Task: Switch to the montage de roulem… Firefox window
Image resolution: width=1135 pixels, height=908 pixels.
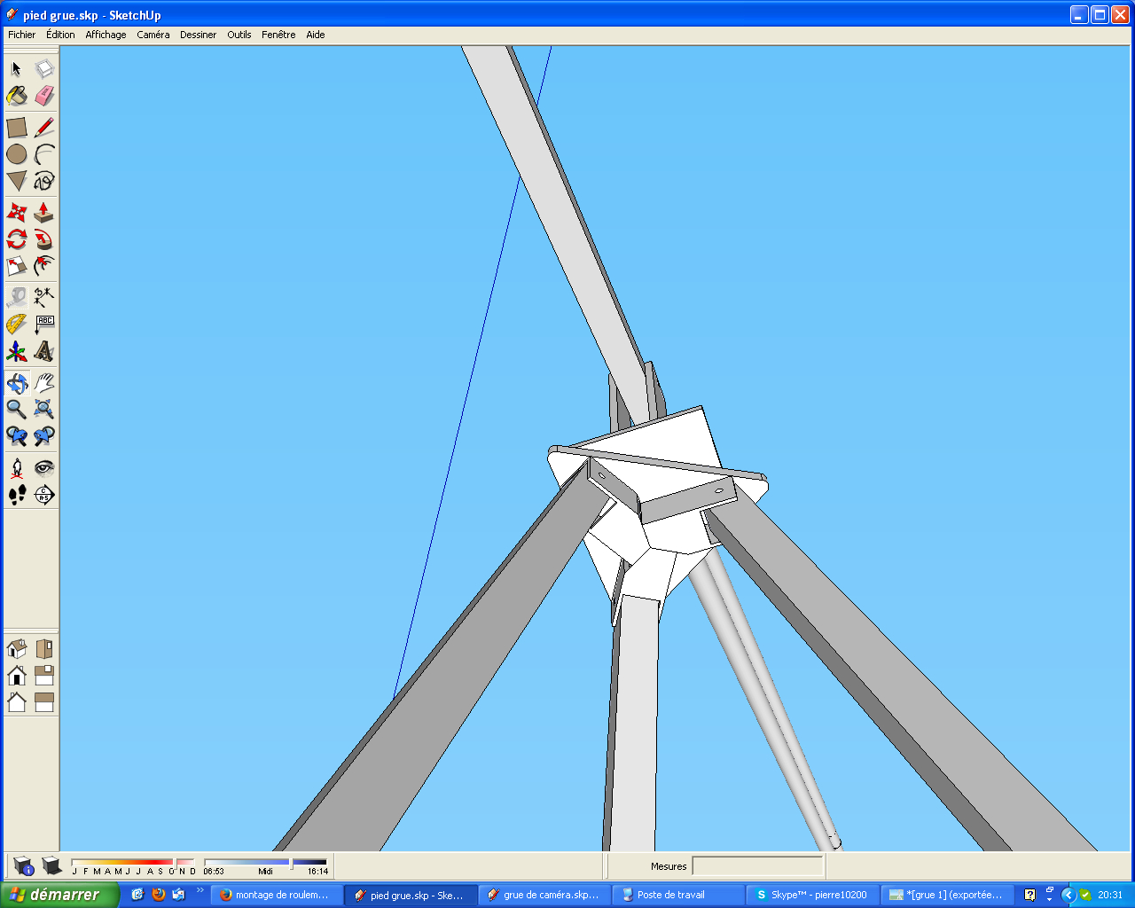Action: coord(278,895)
